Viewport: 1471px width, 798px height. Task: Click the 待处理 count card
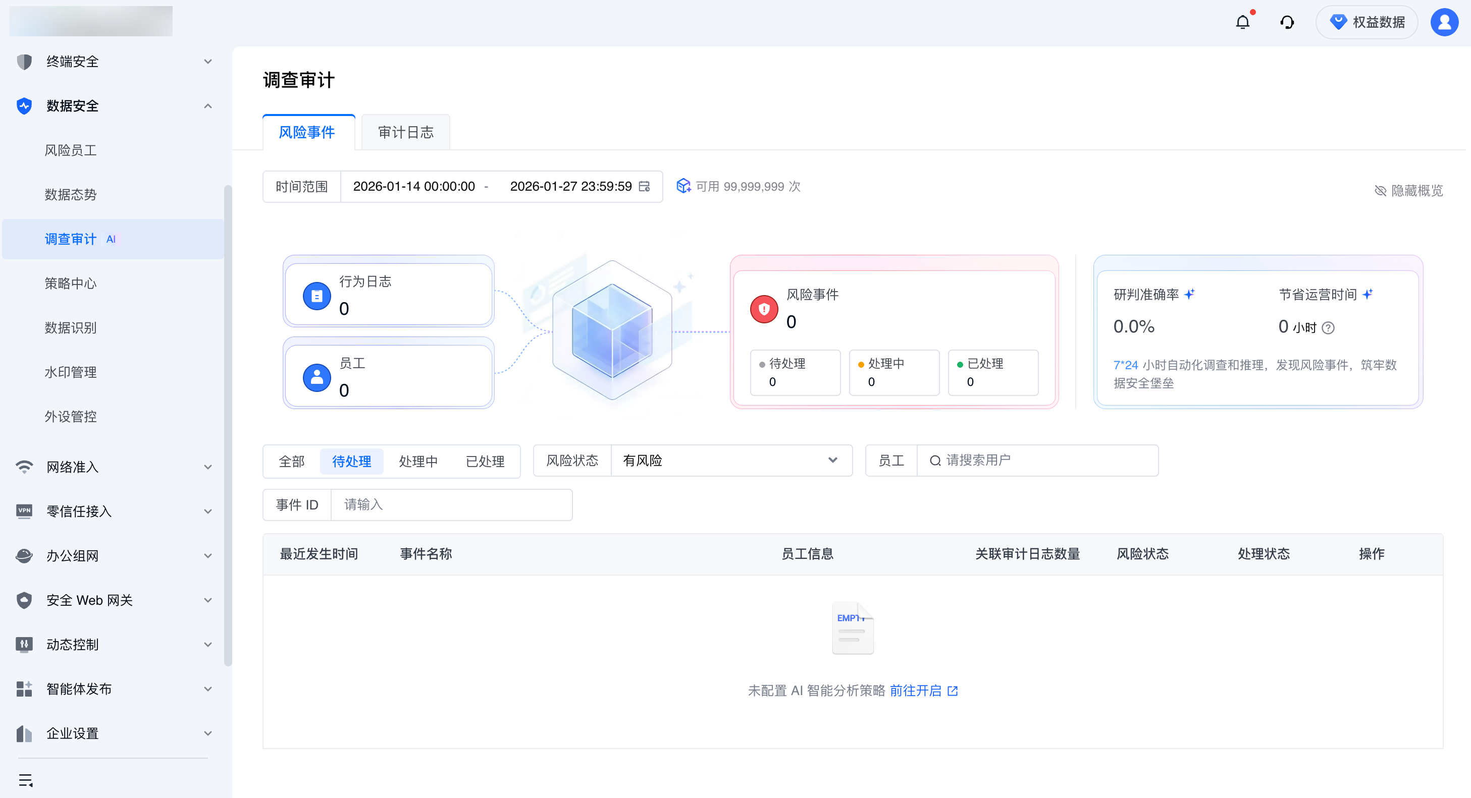click(795, 372)
